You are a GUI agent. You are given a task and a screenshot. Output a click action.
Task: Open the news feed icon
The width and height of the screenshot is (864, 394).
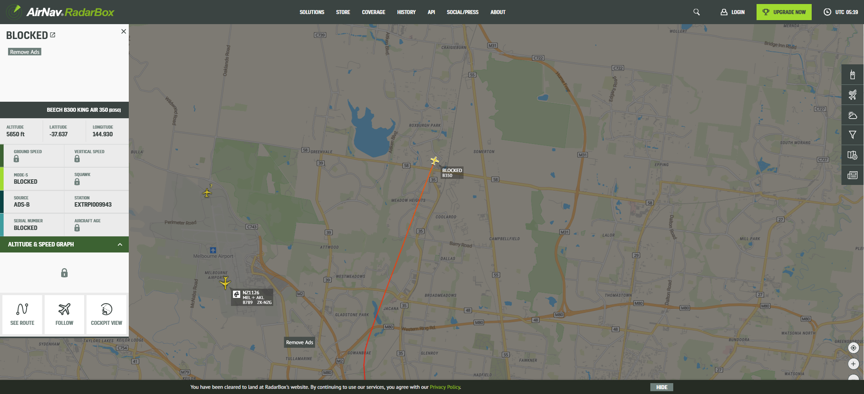point(852,175)
